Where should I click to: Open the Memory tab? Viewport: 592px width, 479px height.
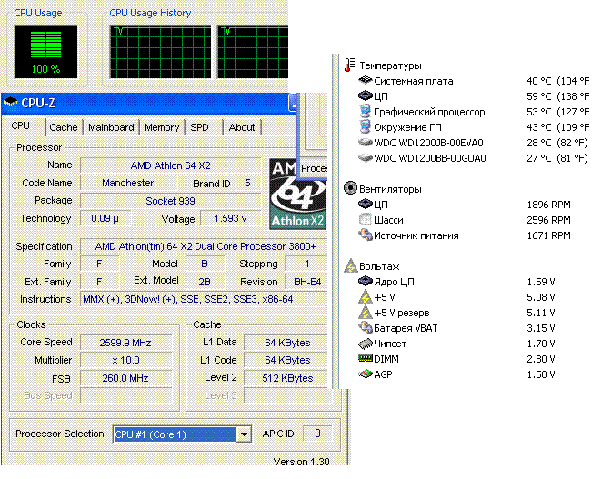(x=162, y=127)
